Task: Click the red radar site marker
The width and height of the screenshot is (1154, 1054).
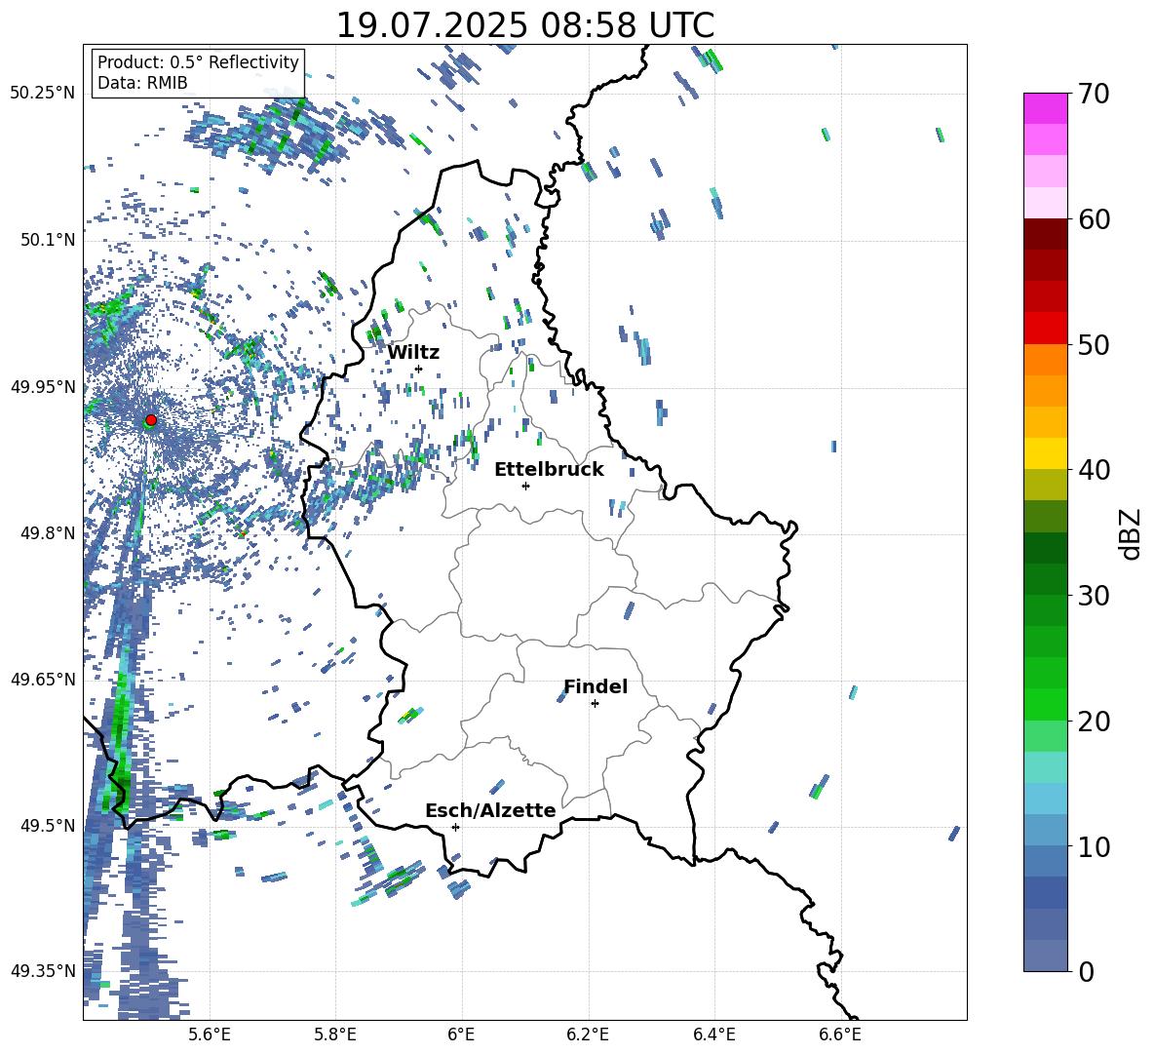Action: (151, 419)
